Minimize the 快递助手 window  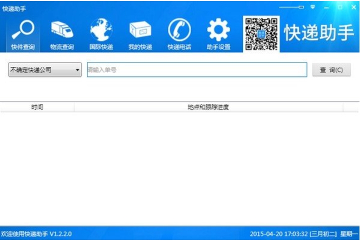click(x=326, y=7)
